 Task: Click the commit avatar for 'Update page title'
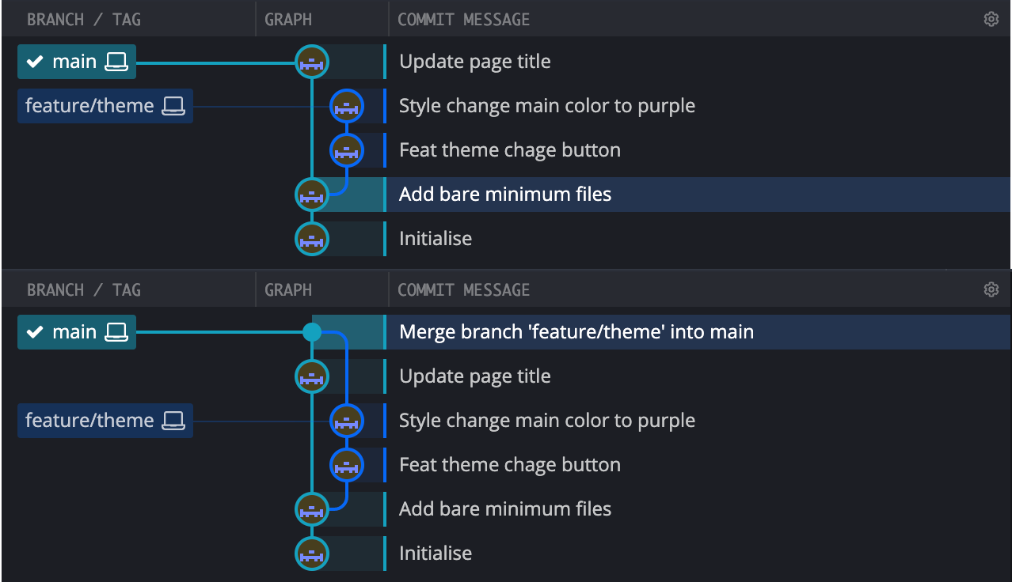click(311, 61)
